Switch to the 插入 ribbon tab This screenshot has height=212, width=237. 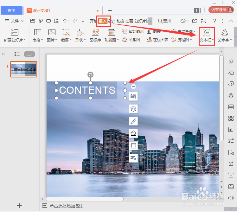pos(103,21)
